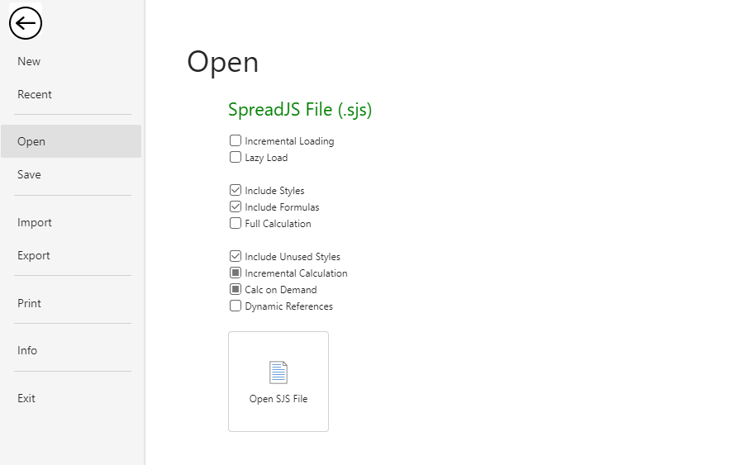Uncheck Include Styles
Image resolution: width=733 pixels, height=465 pixels.
pos(236,190)
